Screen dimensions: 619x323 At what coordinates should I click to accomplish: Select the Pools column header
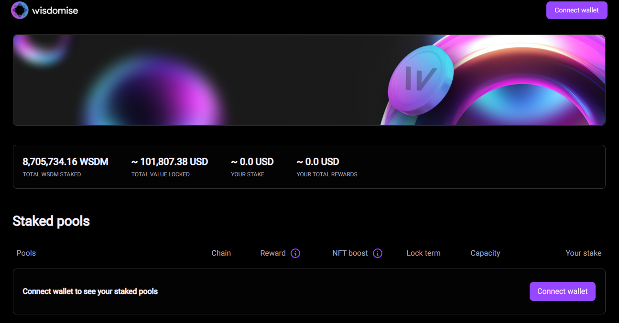(x=26, y=253)
